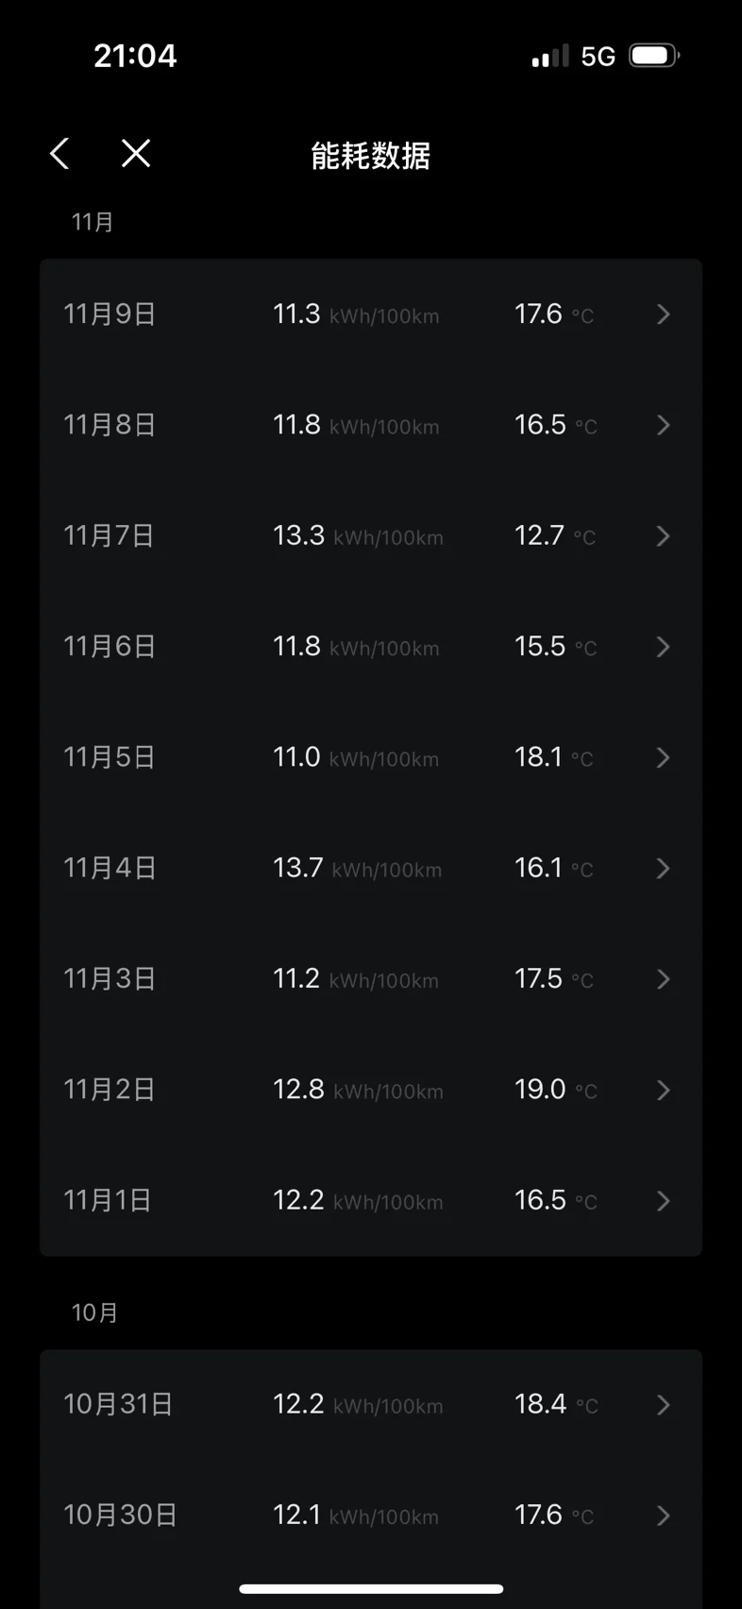Screen dimensions: 742x1609
Task: Close the energy consumption page with X
Action: click(136, 153)
